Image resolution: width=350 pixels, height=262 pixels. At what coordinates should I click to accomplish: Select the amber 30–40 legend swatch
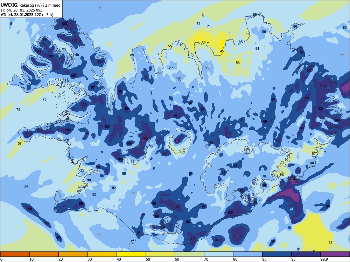click(102, 254)
